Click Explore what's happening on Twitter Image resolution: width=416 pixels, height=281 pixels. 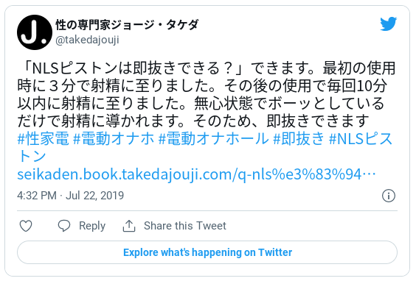pyautogui.click(x=207, y=252)
